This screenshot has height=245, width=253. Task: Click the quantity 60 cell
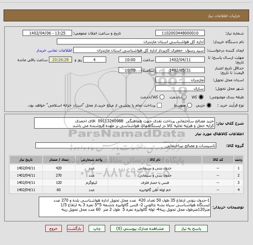point(59,190)
